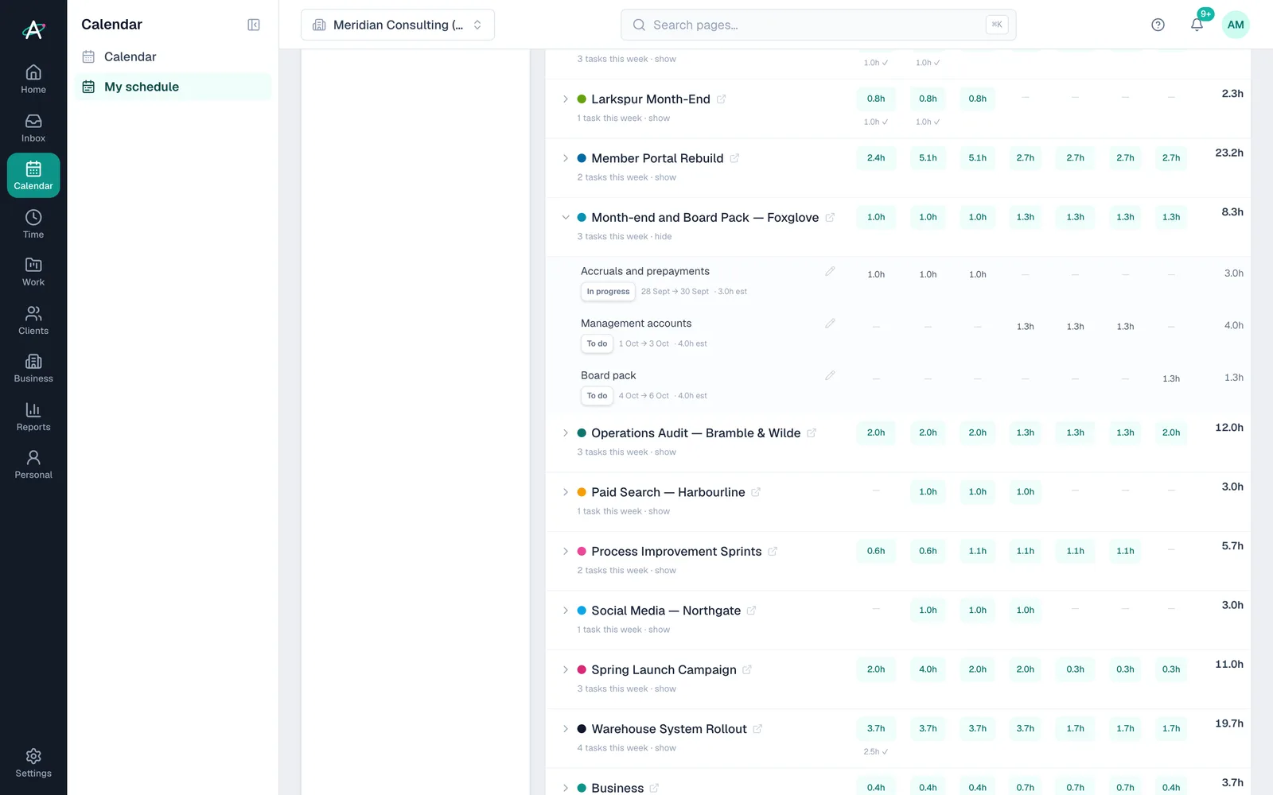This screenshot has height=795, width=1273.
Task: Select Calendar in the side panel
Action: (173, 56)
